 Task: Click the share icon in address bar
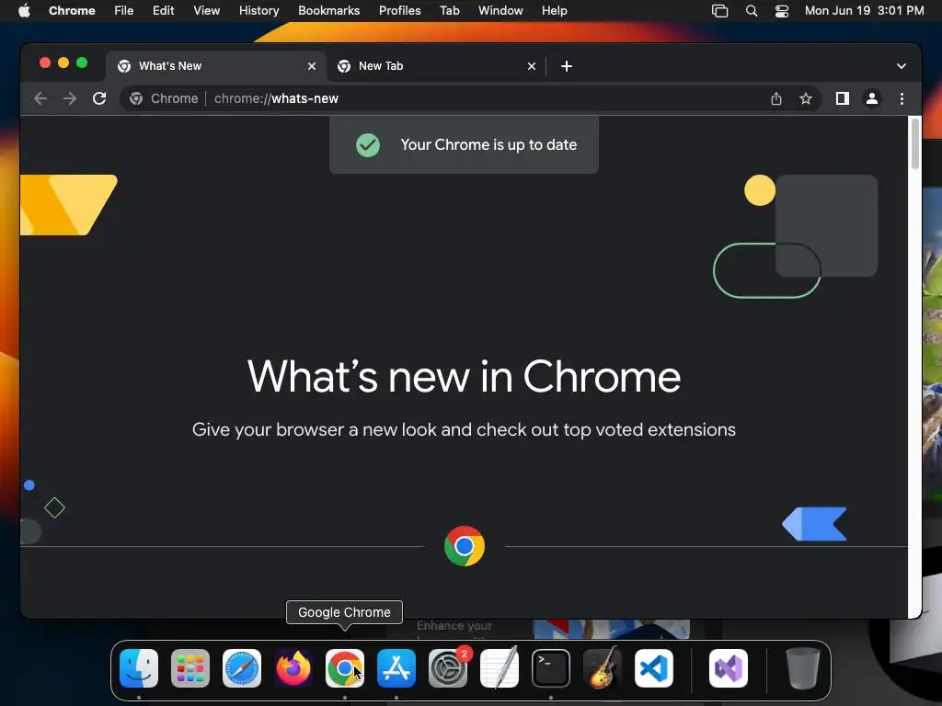[776, 98]
